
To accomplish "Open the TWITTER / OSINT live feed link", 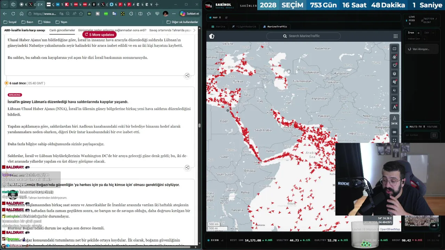I will coord(428,20).
